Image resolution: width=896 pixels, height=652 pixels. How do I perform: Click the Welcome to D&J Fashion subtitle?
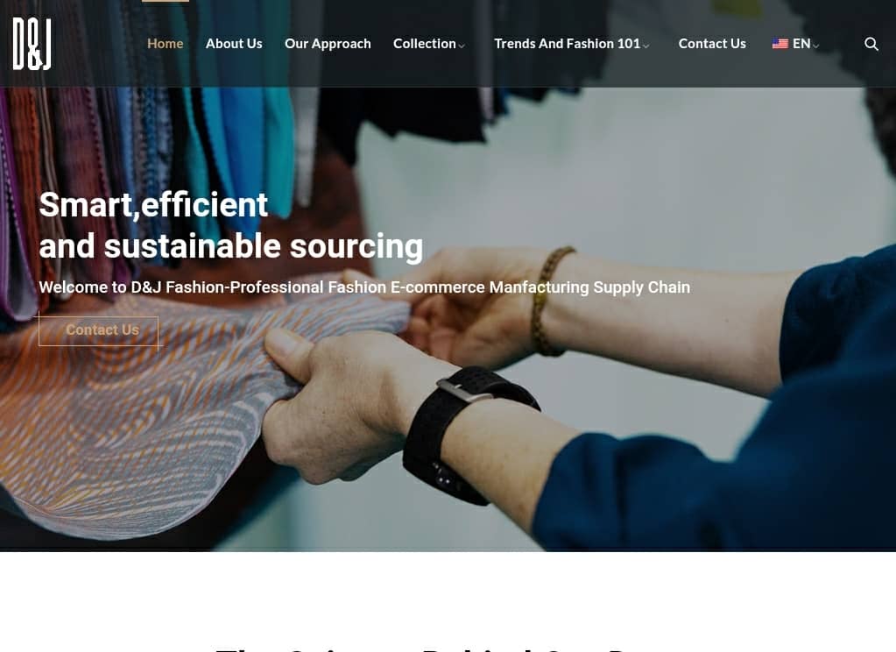coord(364,287)
